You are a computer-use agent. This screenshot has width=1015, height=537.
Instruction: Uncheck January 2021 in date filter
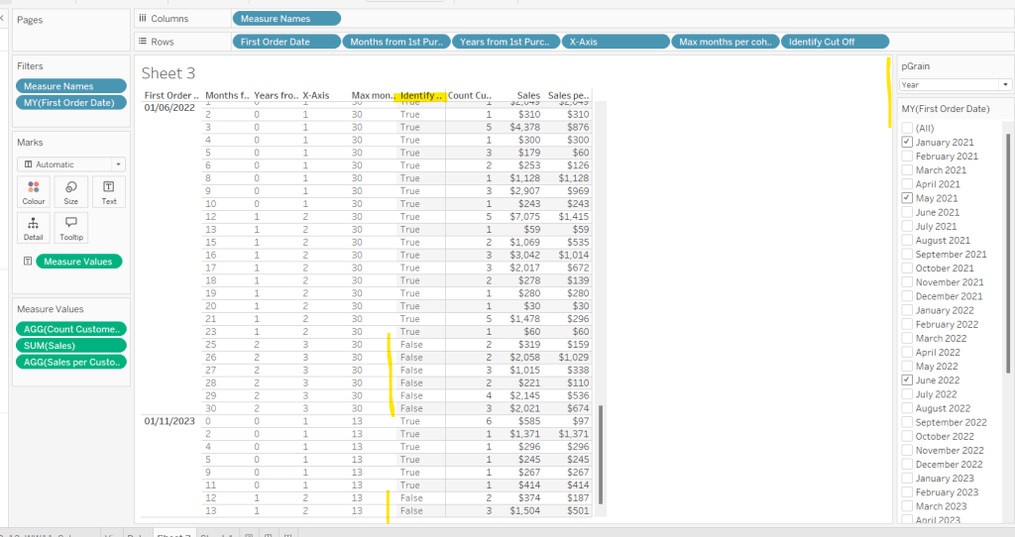coord(907,143)
